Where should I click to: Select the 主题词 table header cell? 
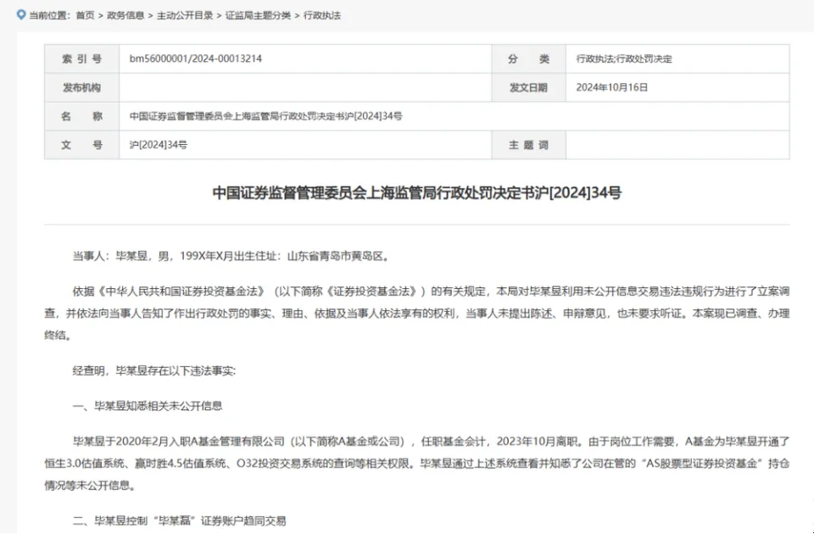(x=527, y=145)
